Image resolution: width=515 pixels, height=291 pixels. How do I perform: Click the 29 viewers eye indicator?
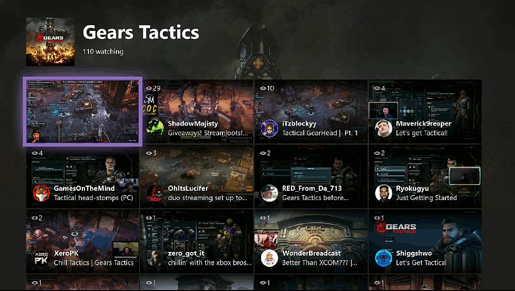pyautogui.click(x=153, y=88)
